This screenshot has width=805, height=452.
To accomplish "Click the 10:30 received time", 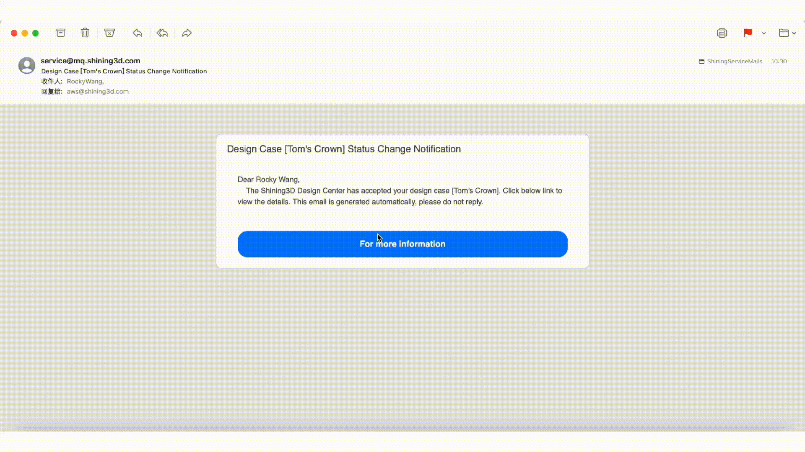I will [779, 61].
